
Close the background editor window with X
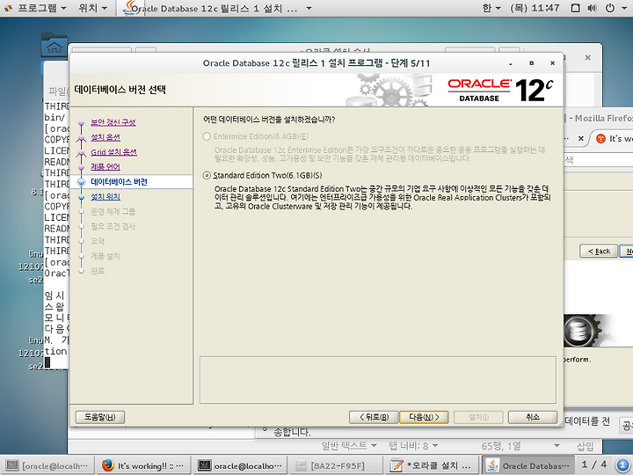point(588,58)
